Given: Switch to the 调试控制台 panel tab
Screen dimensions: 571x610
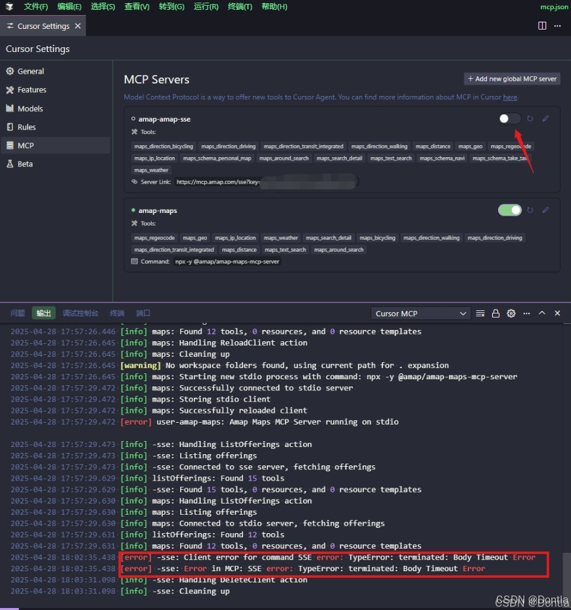Looking at the screenshot, I should [80, 313].
